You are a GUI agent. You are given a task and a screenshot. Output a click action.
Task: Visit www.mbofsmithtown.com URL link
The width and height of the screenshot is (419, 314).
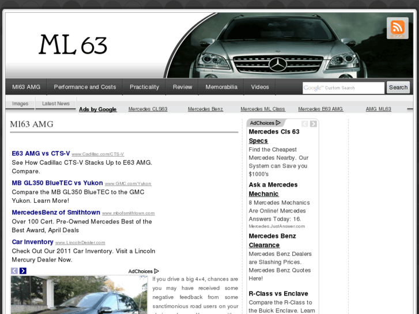coord(129,213)
